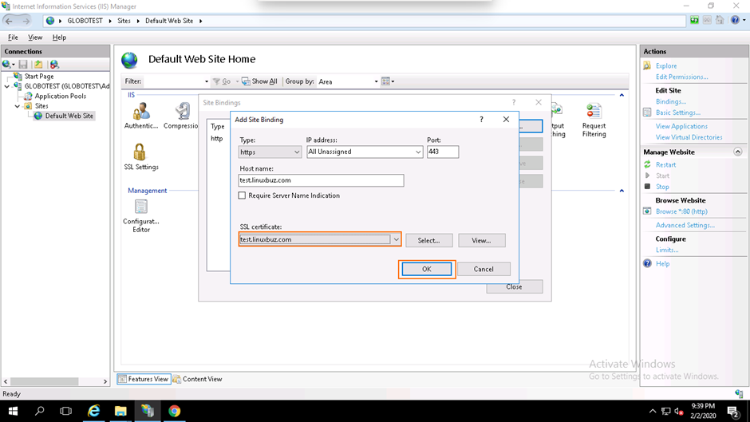Collapse the GLOBOTEST server tree node
This screenshot has width=750, height=422.
[x=6, y=87]
